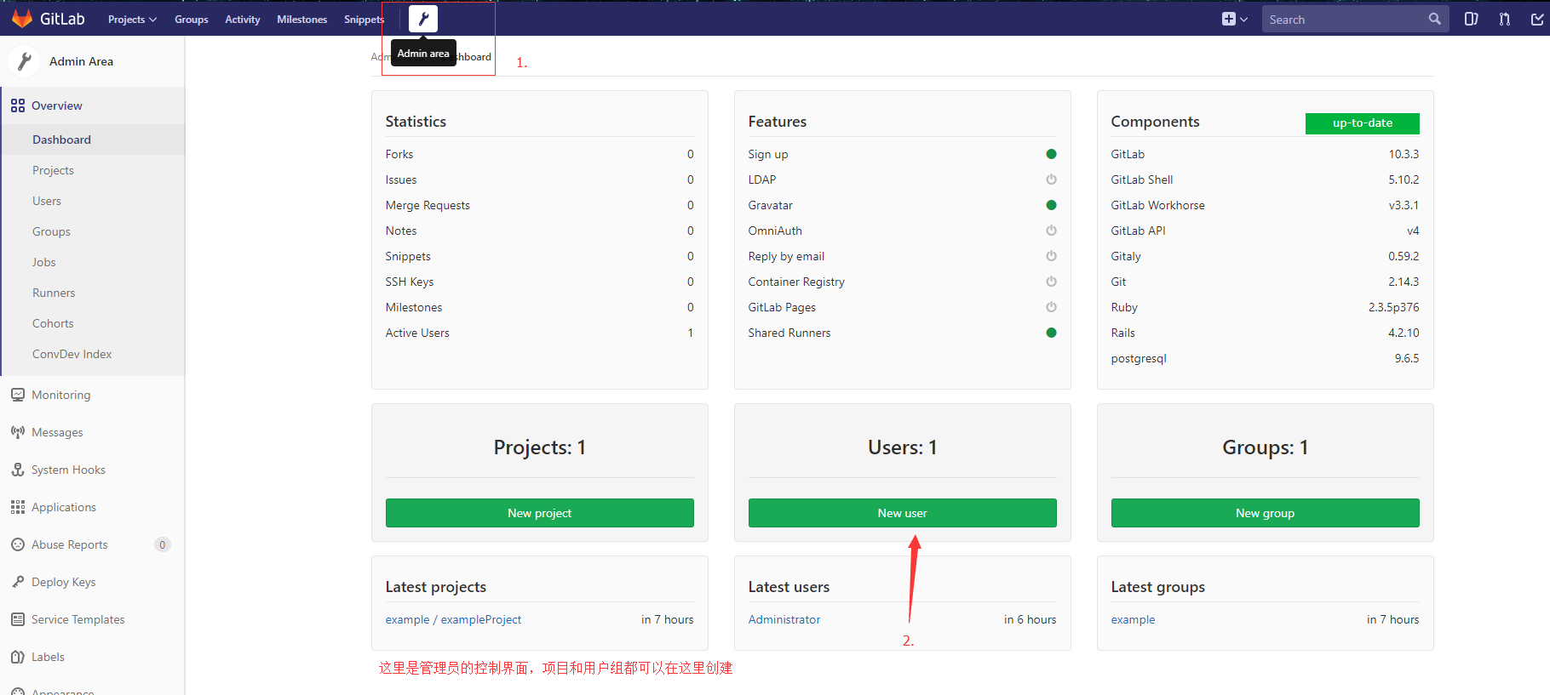1550x695 pixels.
Task: Click the New user button
Action: pyautogui.click(x=902, y=513)
